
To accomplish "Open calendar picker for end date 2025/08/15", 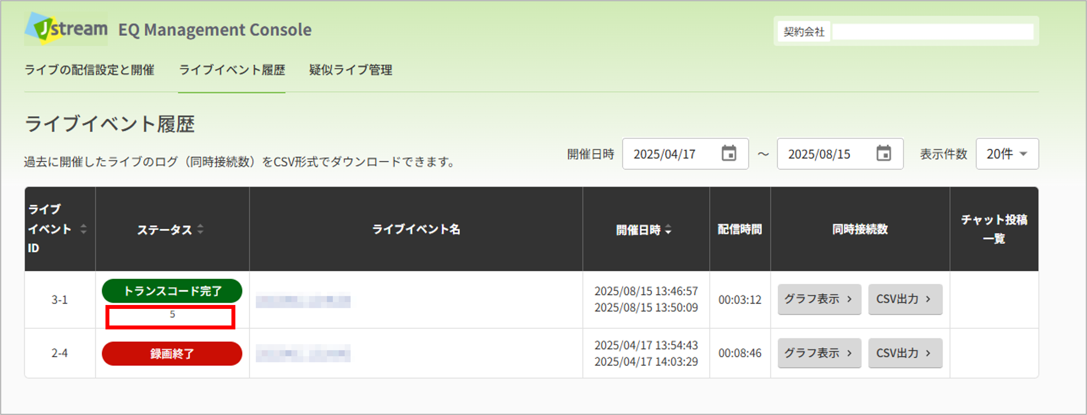I will tap(884, 153).
